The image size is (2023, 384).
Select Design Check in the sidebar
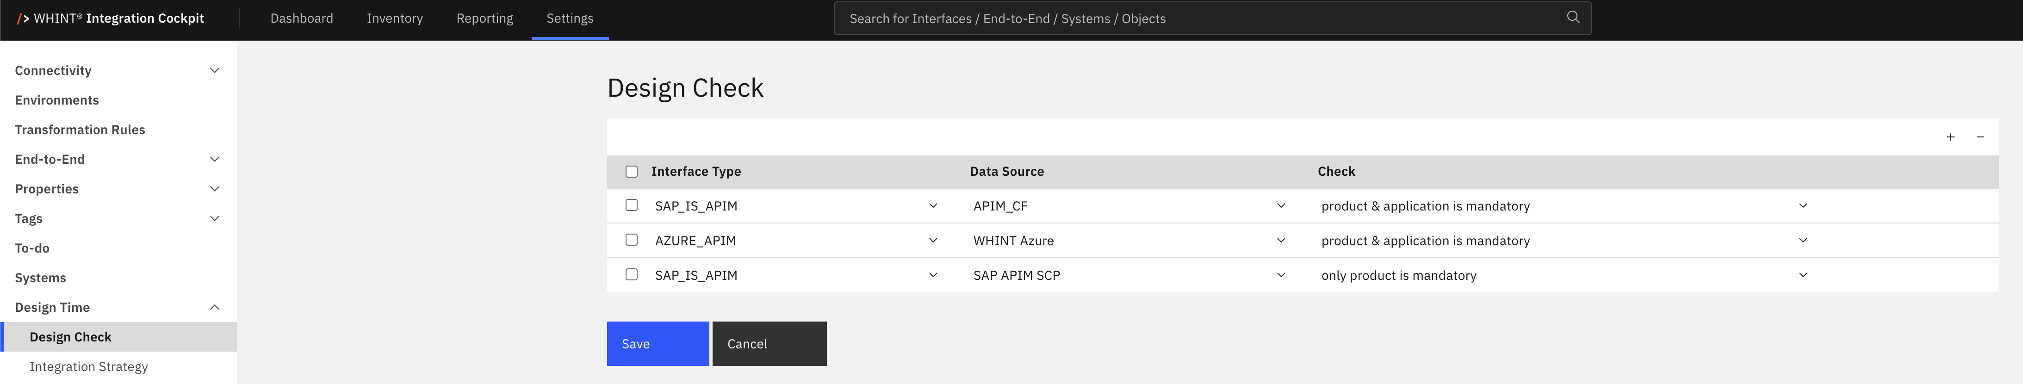pyautogui.click(x=118, y=337)
